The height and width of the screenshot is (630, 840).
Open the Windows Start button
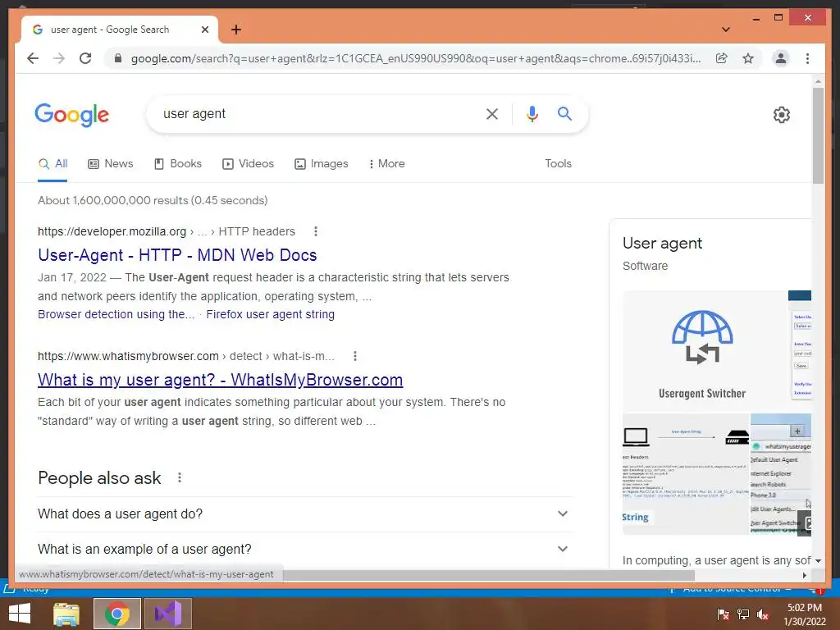pos(20,614)
